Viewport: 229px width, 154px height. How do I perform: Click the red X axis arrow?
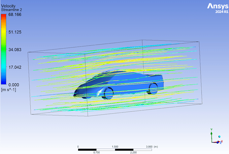click(220, 142)
